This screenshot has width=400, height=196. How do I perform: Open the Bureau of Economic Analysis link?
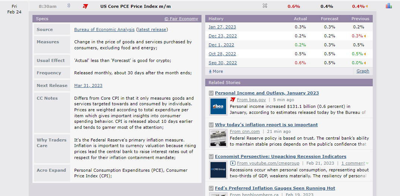[x=104, y=29]
